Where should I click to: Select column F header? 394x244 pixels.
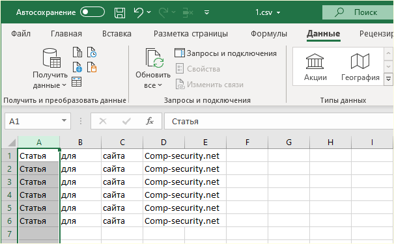point(247,142)
